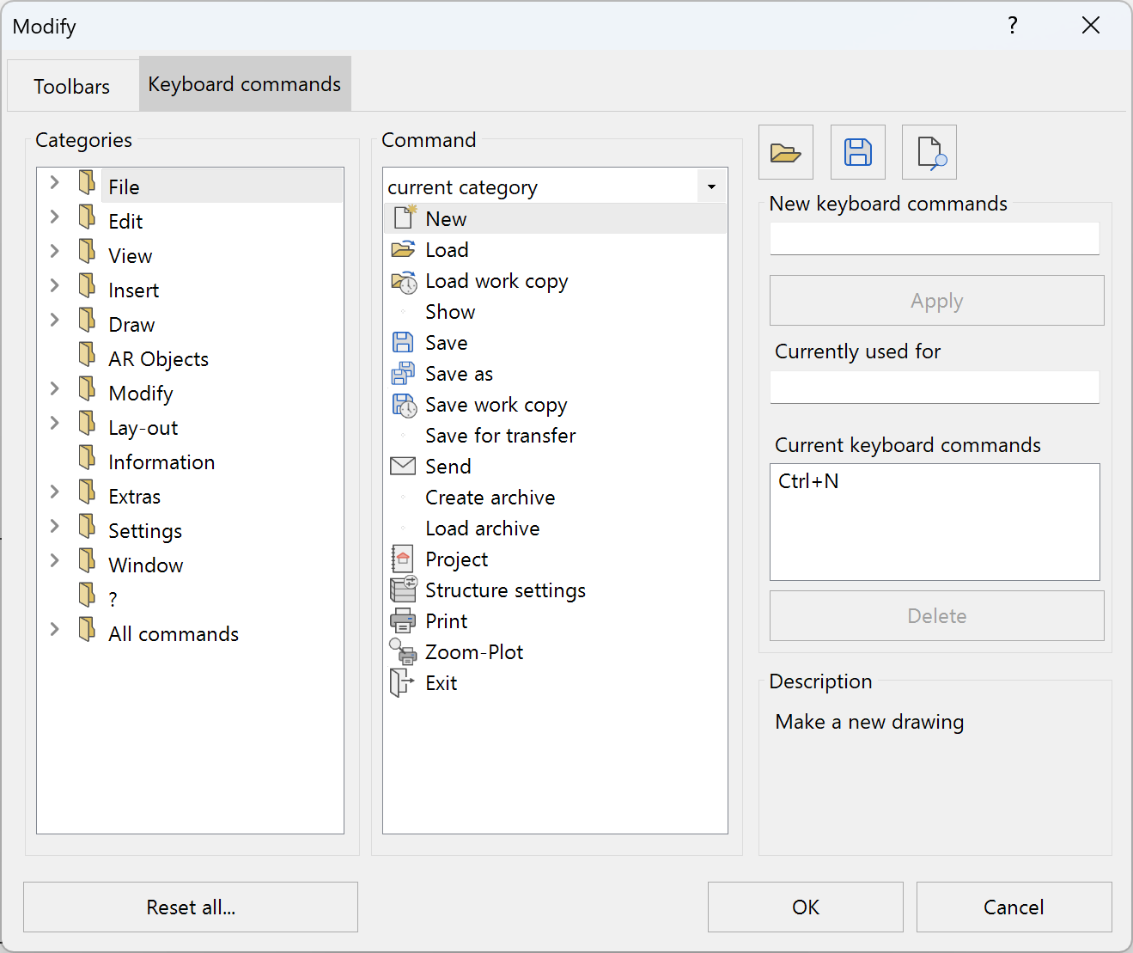The height and width of the screenshot is (953, 1133).
Task: Expand the All commands category
Action: [54, 629]
